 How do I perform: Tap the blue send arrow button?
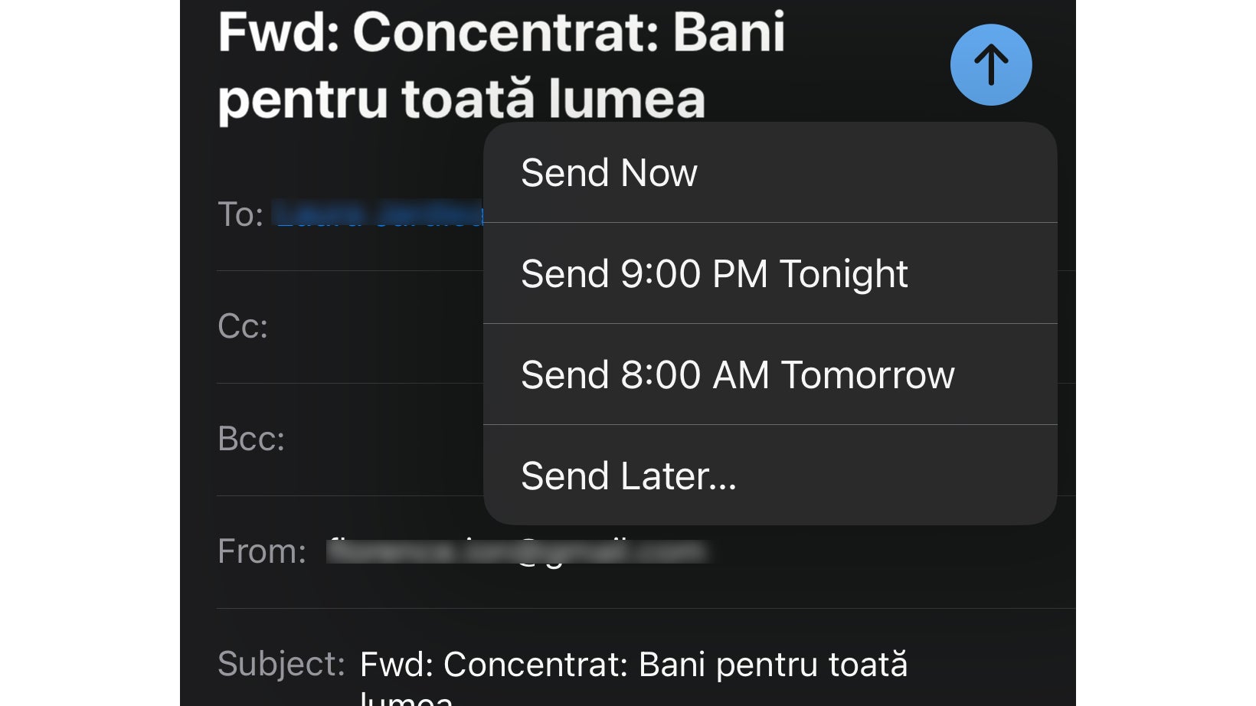[x=990, y=65]
